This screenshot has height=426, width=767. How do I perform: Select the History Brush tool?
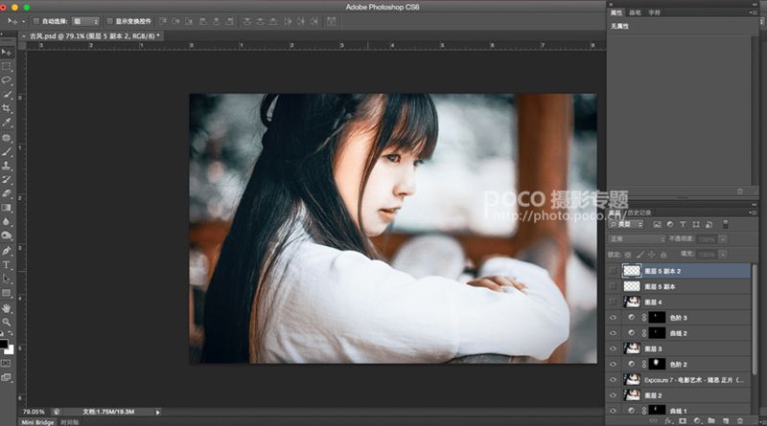pyautogui.click(x=7, y=180)
